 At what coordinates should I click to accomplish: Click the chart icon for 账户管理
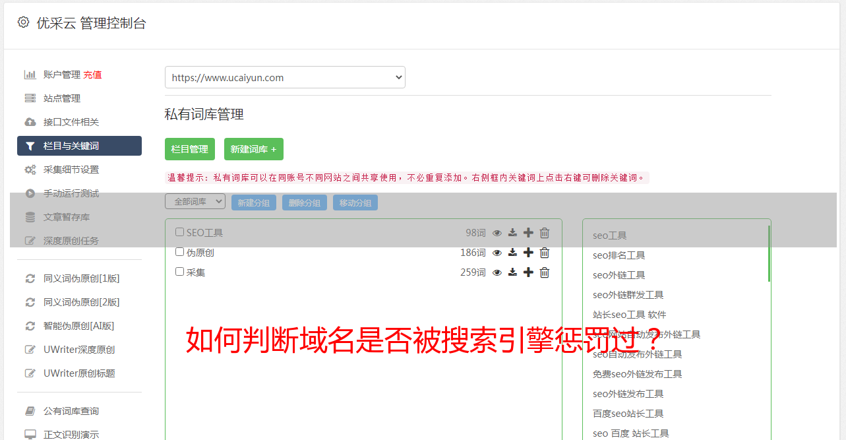30,75
